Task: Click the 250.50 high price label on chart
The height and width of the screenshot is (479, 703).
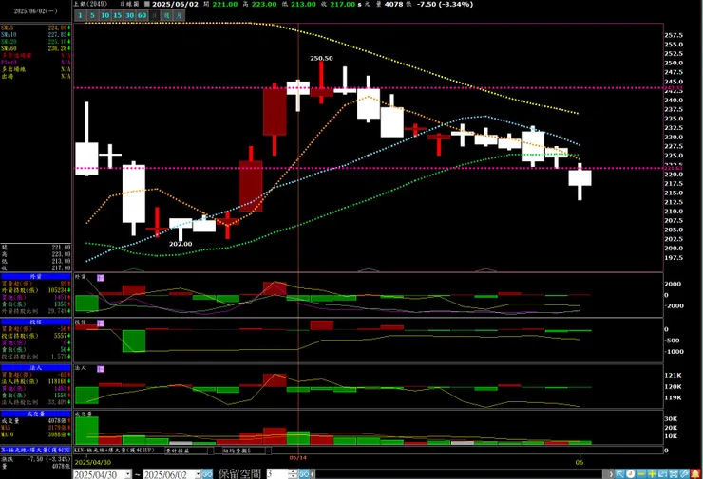Action: pyautogui.click(x=321, y=58)
